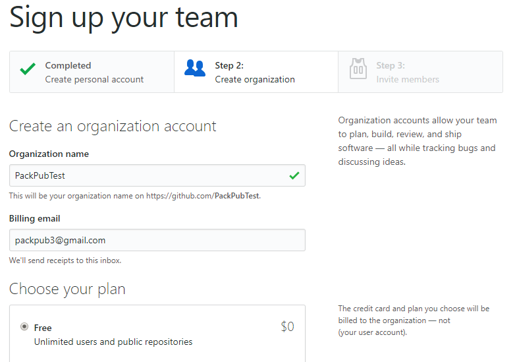Click the jersey icon for Step 3
Screen dimensions: 515x362
click(x=358, y=69)
